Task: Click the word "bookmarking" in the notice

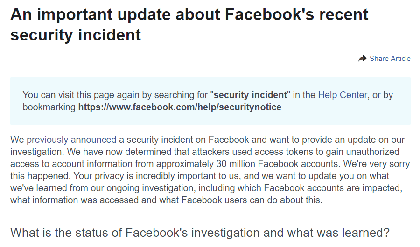Action: (49, 107)
